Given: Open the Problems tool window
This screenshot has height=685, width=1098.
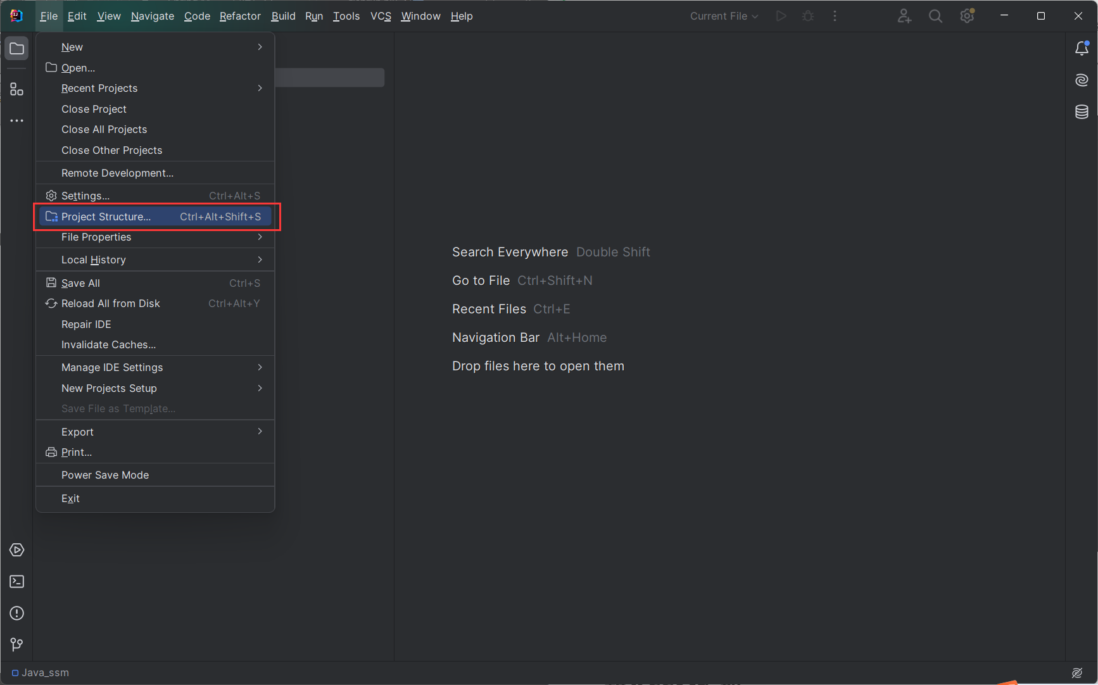Looking at the screenshot, I should click(x=17, y=613).
